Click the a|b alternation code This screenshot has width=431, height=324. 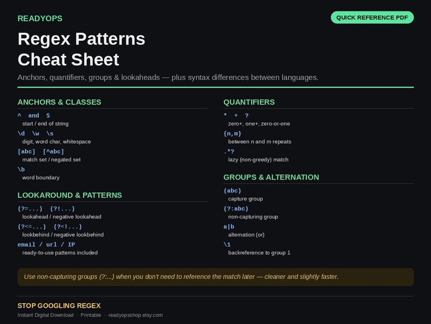click(x=229, y=227)
